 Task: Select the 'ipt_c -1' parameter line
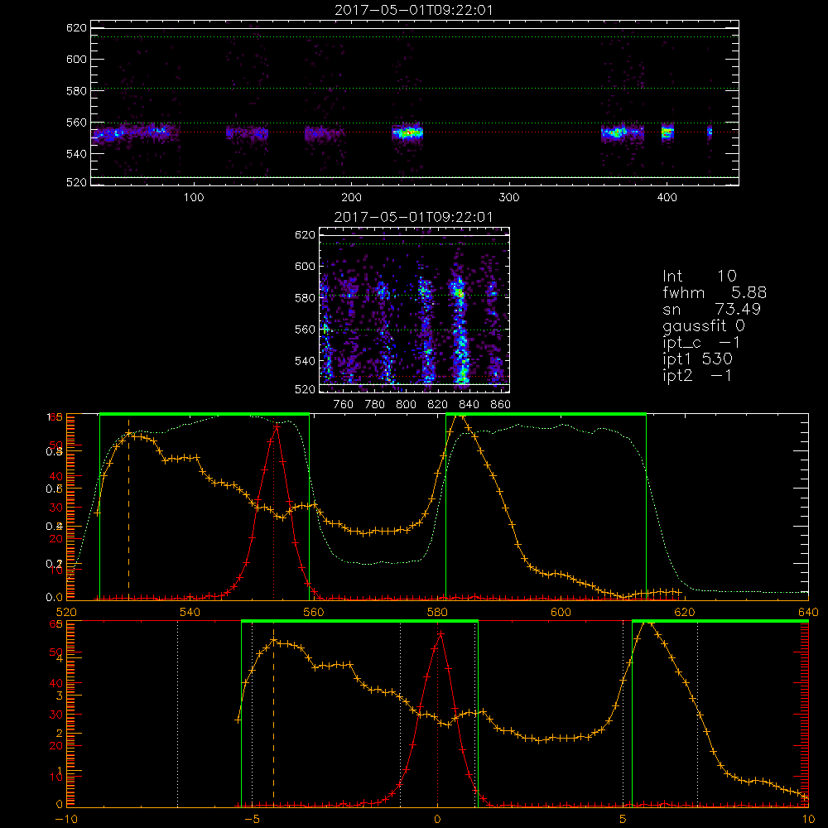(x=701, y=343)
